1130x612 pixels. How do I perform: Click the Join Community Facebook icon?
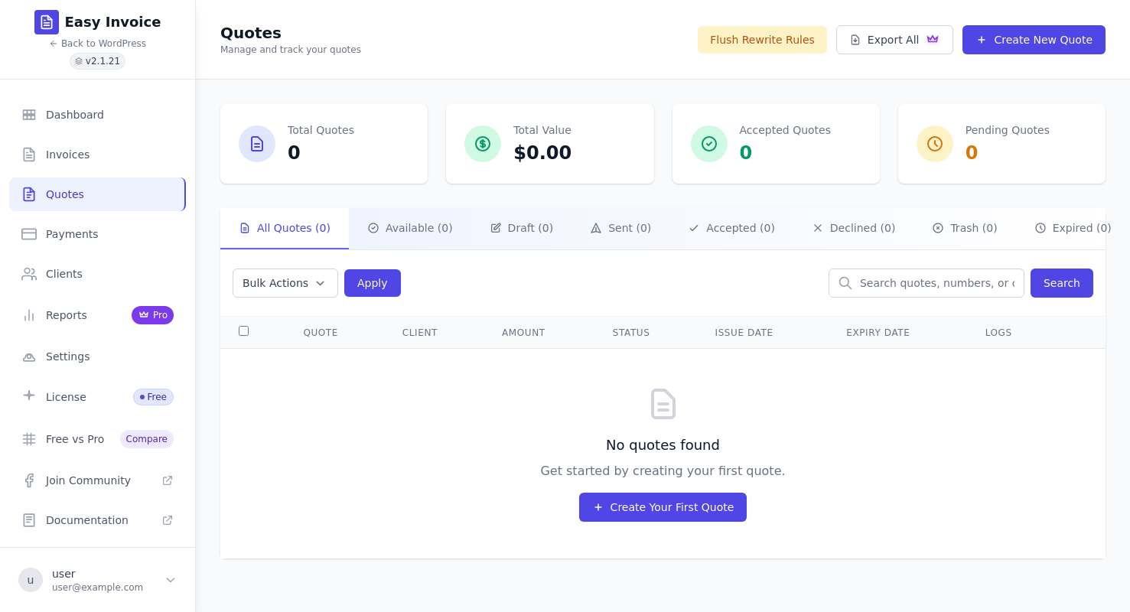coord(29,480)
